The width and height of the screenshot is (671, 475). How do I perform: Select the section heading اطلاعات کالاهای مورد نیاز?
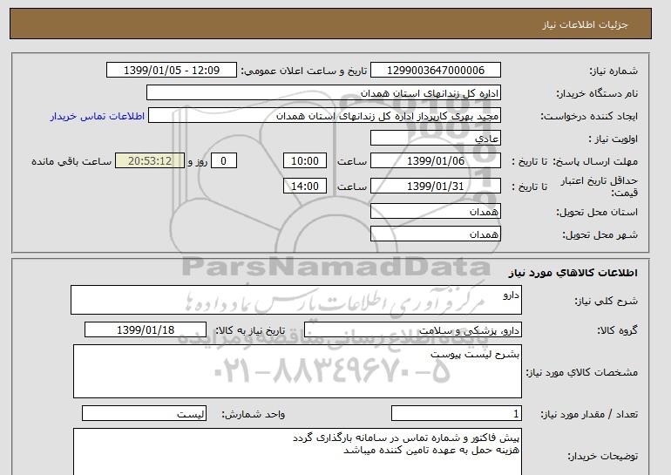click(x=573, y=273)
